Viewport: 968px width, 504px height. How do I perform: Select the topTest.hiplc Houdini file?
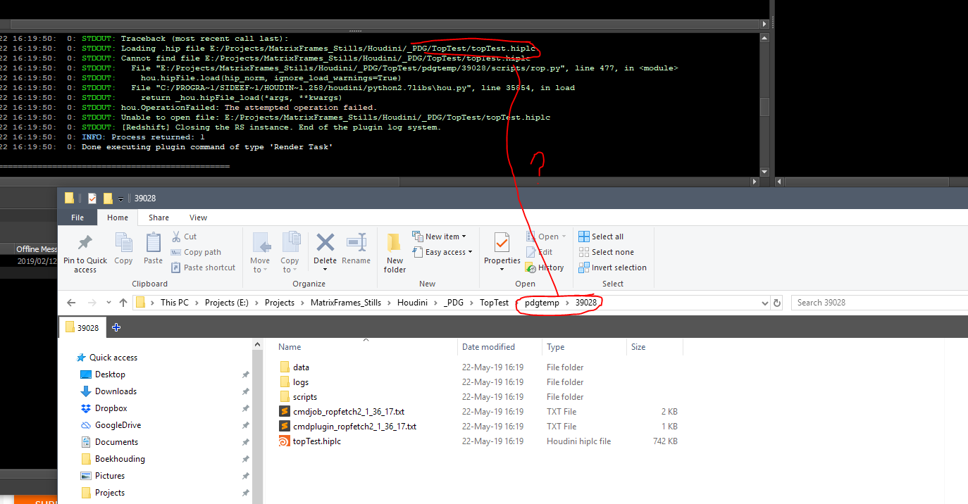pos(317,441)
